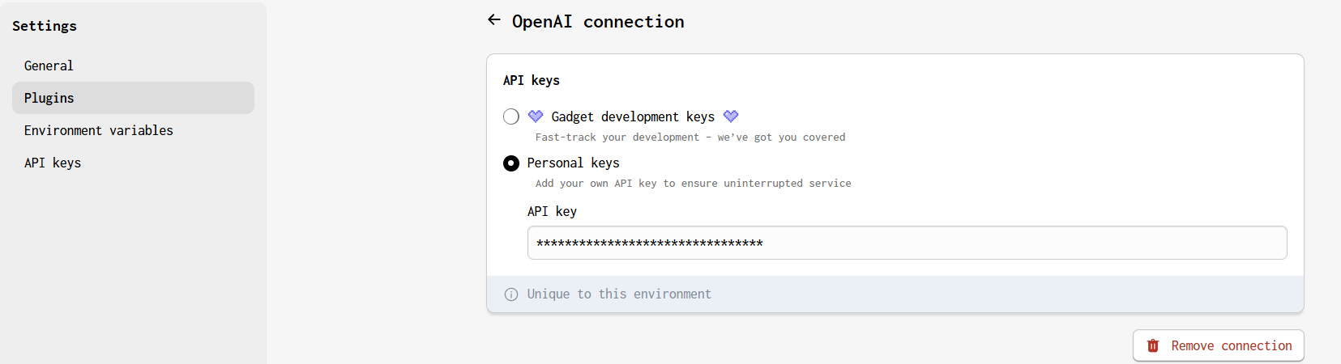Click the left heart icon before Gadget development keys

[x=536, y=116]
